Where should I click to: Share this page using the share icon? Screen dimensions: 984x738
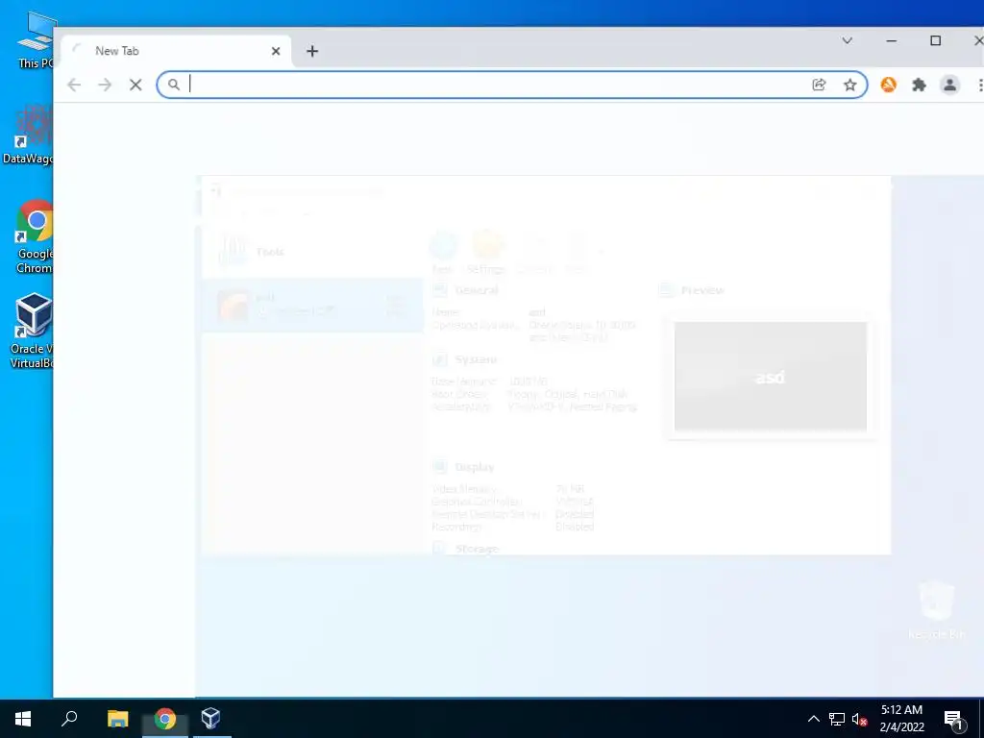coord(819,85)
